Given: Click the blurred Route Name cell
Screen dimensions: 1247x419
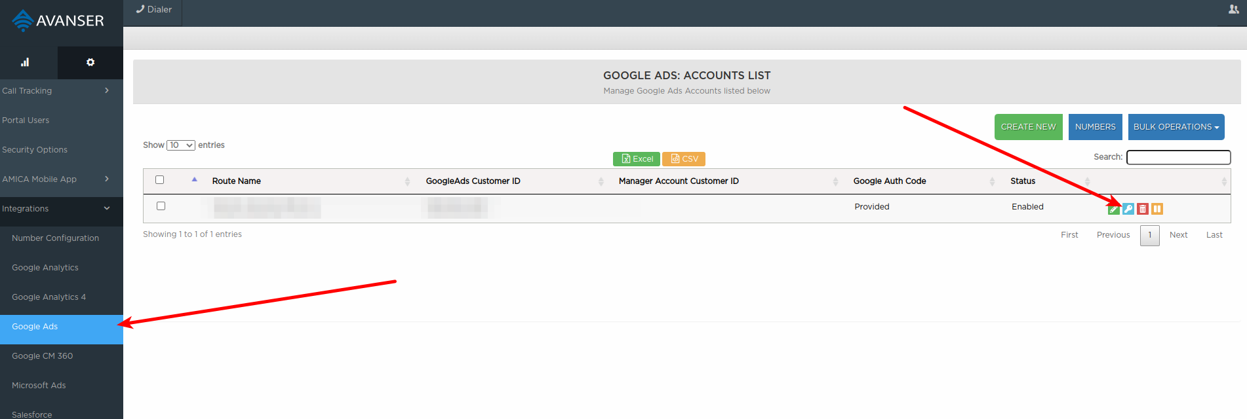Looking at the screenshot, I should [x=267, y=208].
